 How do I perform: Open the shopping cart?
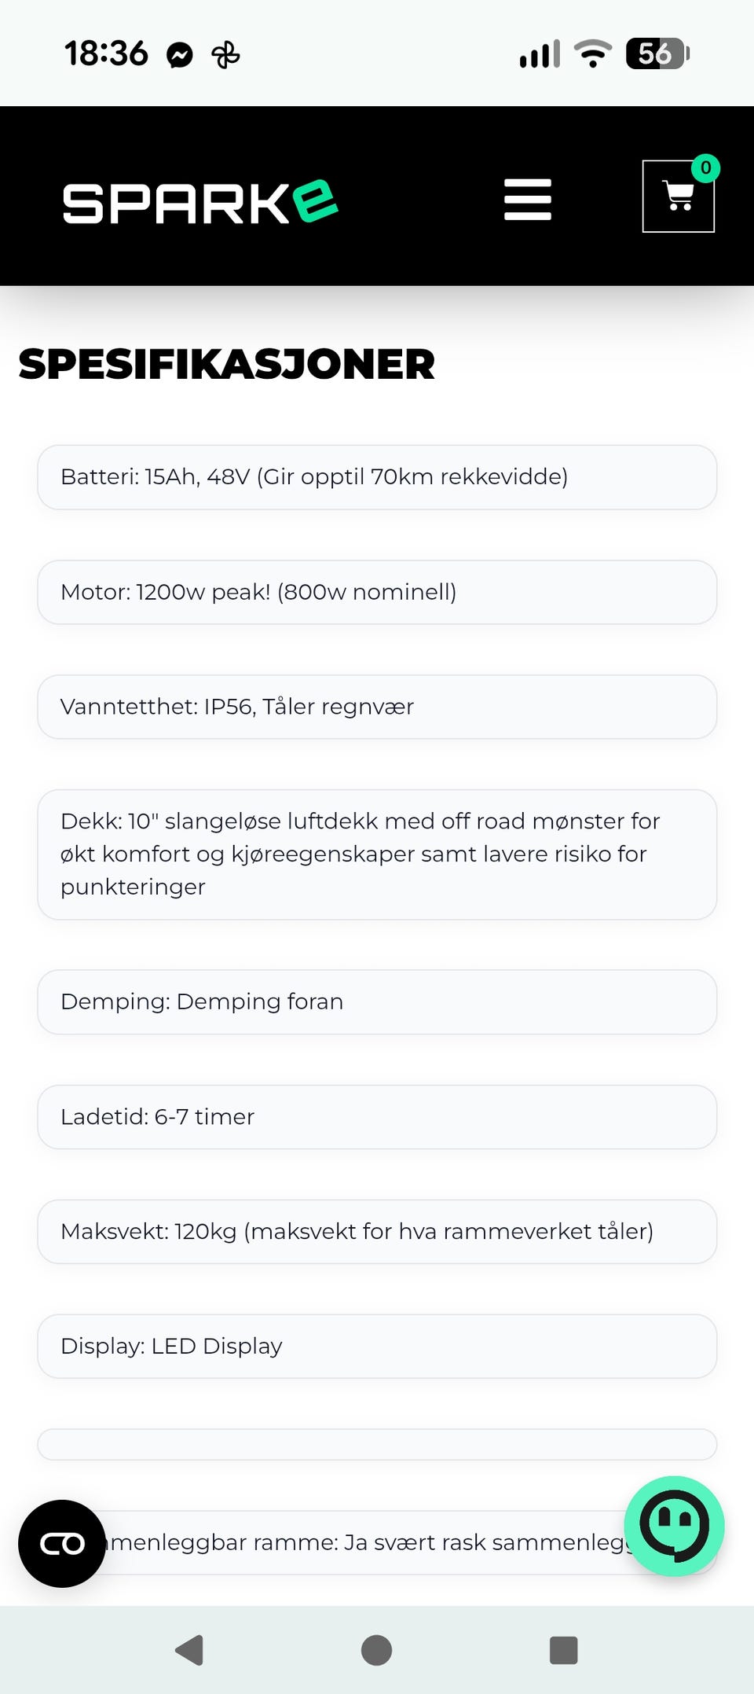click(679, 197)
